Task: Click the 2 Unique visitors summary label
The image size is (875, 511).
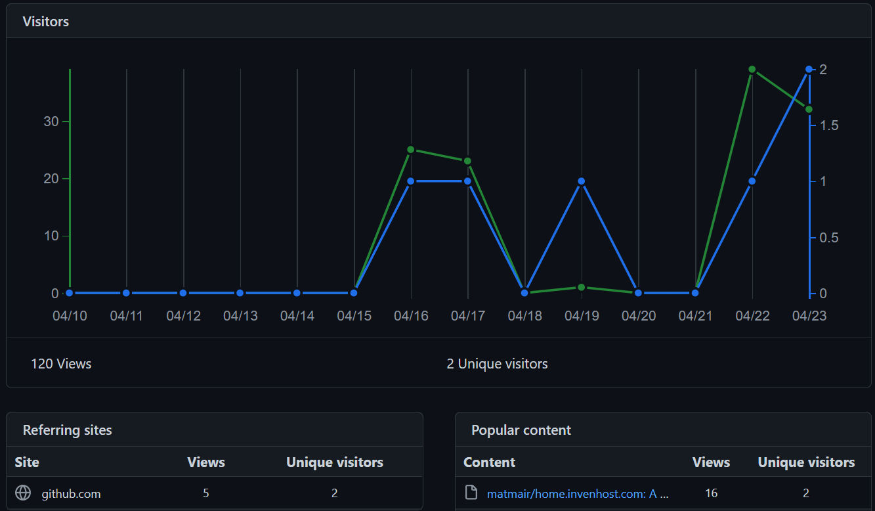Action: point(497,363)
